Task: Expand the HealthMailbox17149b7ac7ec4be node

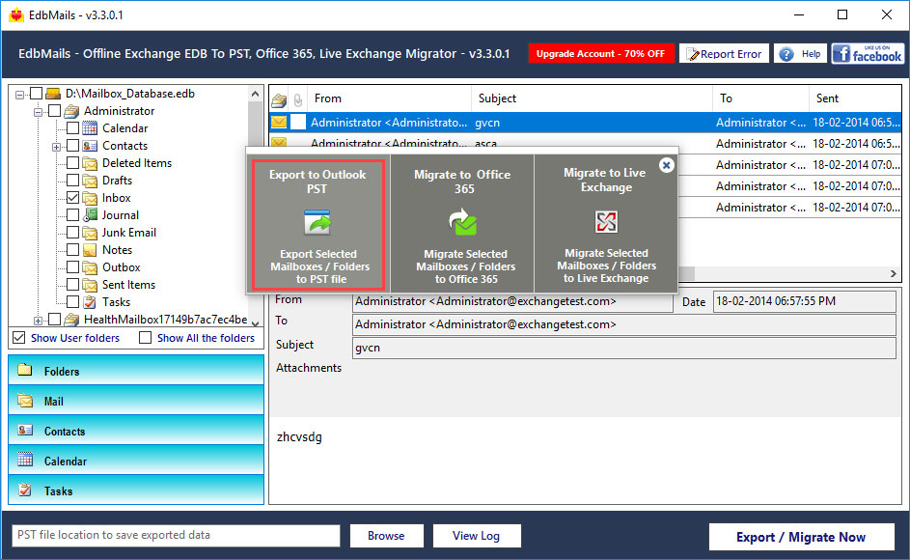Action: (x=38, y=321)
